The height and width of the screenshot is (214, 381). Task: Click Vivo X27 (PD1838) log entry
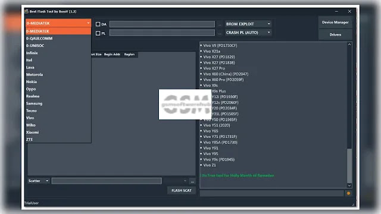tap(219, 62)
